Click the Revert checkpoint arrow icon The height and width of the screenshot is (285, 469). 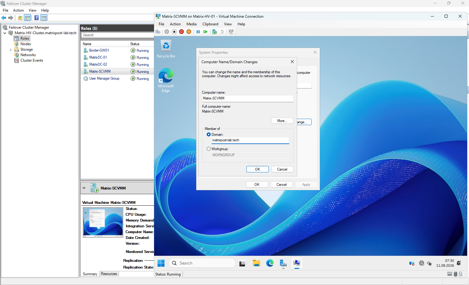pyautogui.click(x=222, y=32)
